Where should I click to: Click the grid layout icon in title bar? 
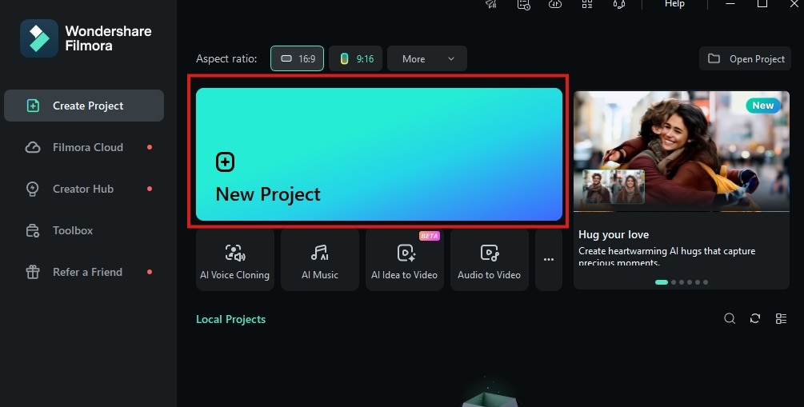(x=587, y=4)
